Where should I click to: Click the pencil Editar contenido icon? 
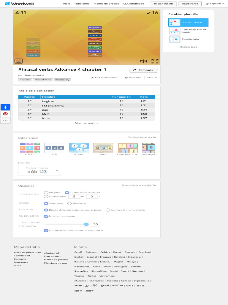pyautogui.click(x=93, y=78)
